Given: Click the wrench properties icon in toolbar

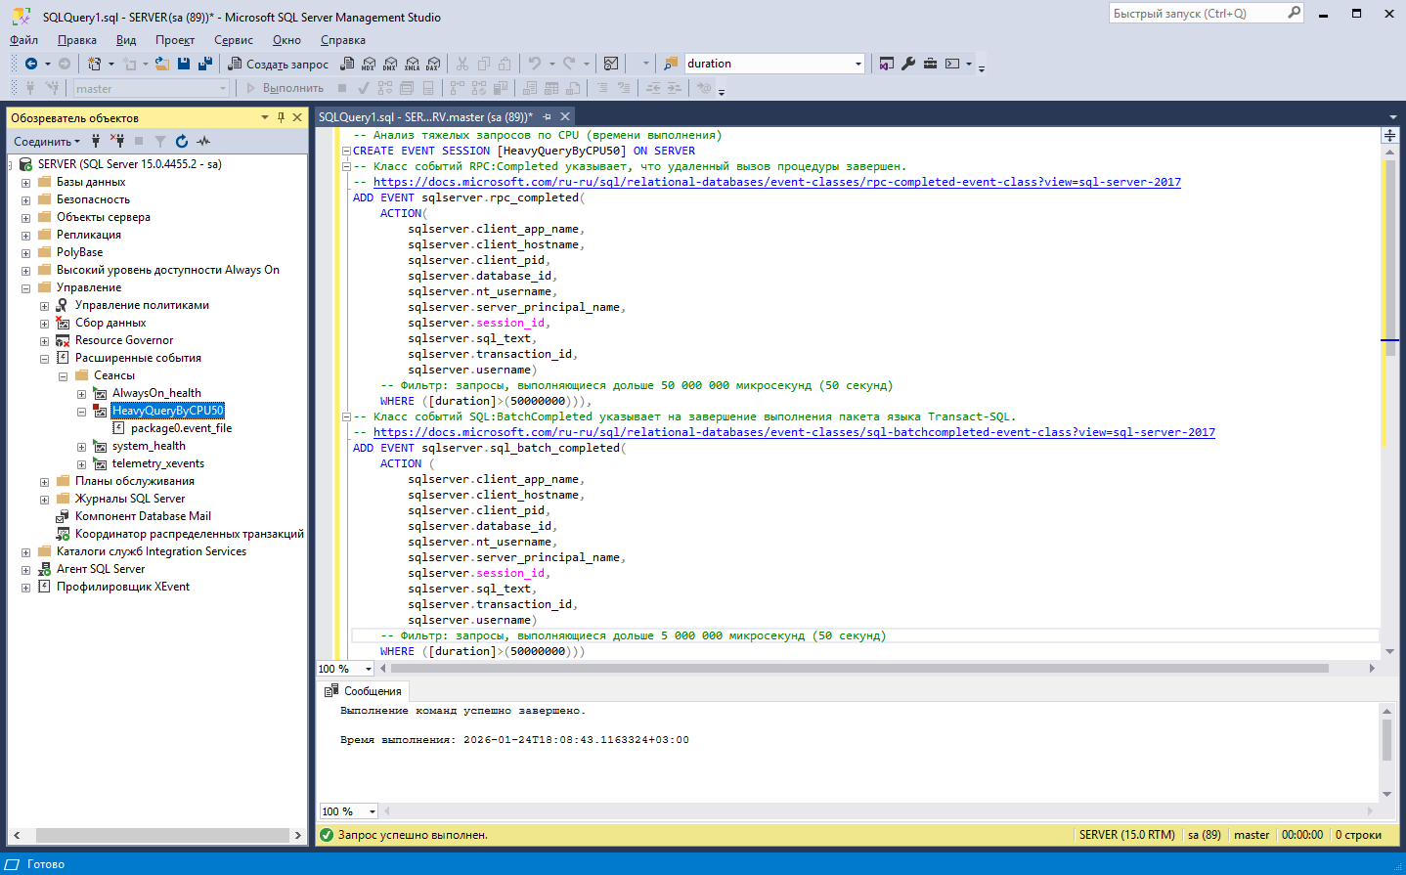Looking at the screenshot, I should (908, 64).
